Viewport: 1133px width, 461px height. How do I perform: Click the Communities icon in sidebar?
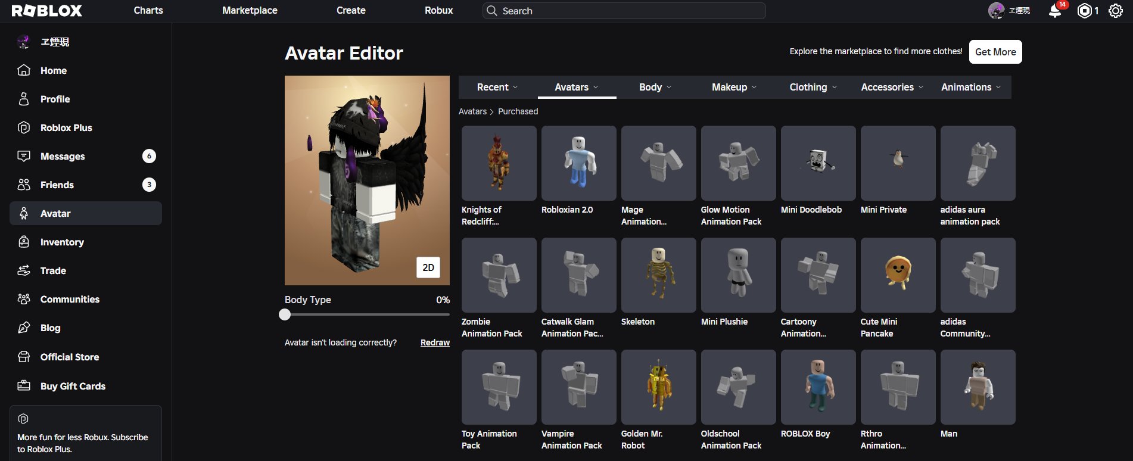24,299
